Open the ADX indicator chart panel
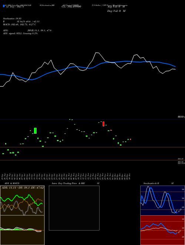Image resolution: width=185 pixels, height=245 pixels. (x=22, y=200)
